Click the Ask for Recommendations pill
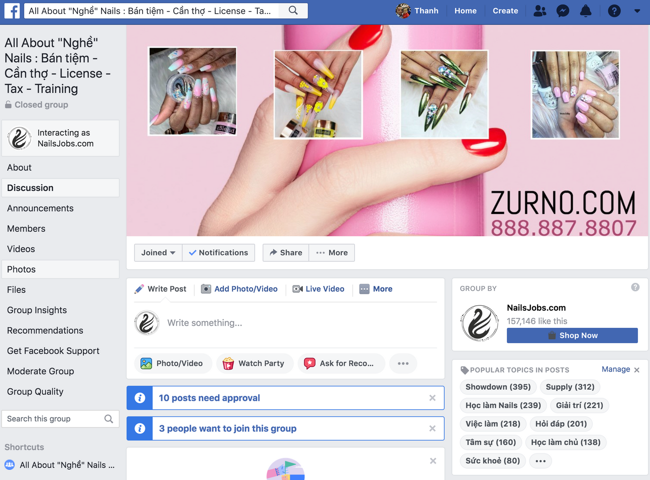Image resolution: width=650 pixels, height=480 pixels. [341, 363]
